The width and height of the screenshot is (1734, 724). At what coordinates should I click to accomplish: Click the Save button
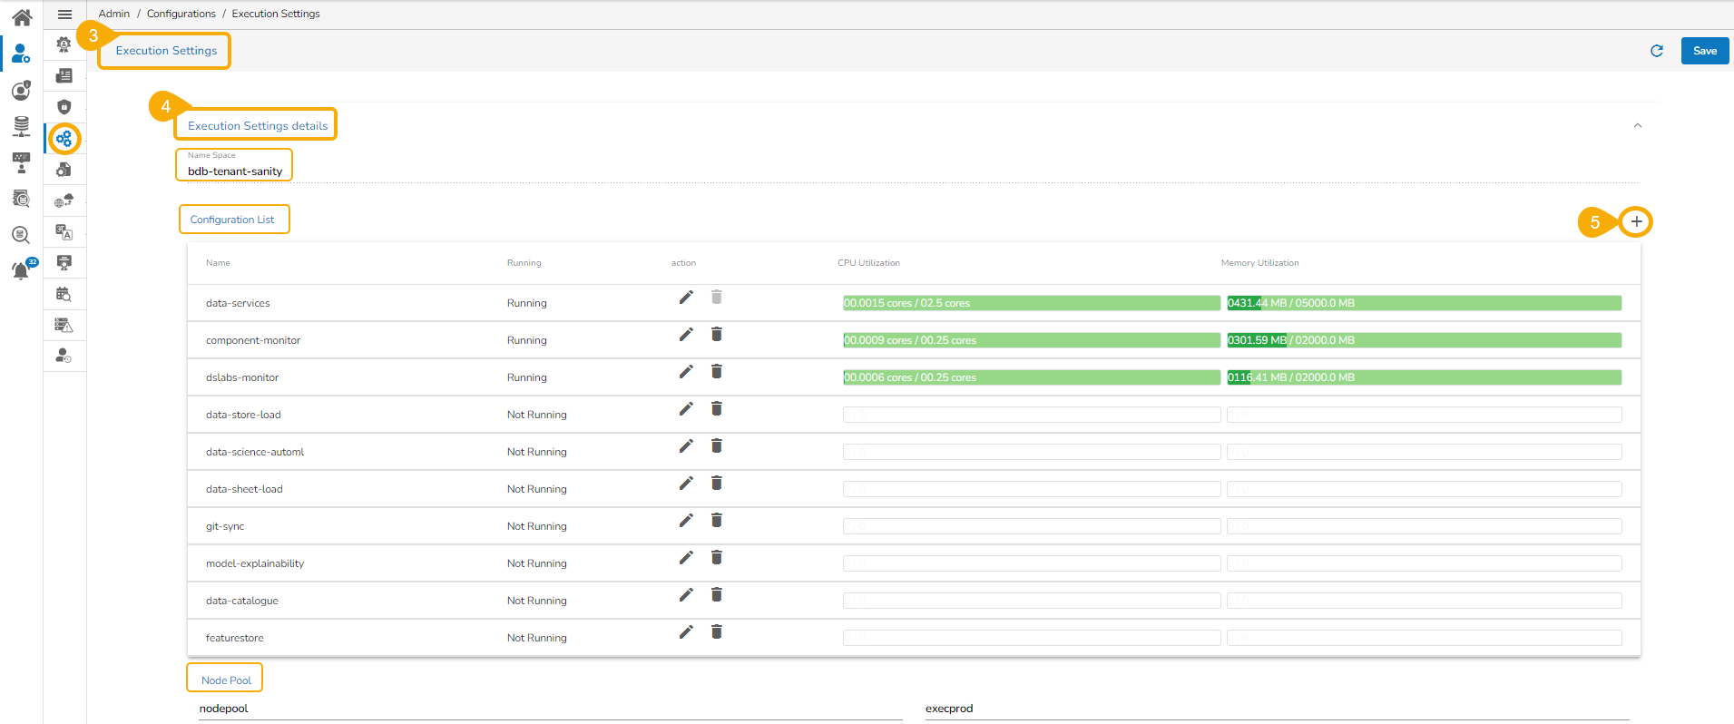point(1704,51)
